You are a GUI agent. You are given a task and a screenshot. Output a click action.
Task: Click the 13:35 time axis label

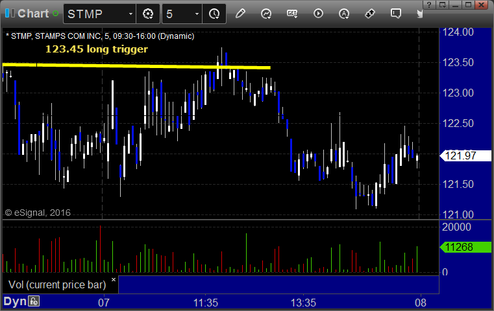303,303
